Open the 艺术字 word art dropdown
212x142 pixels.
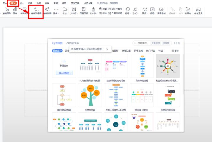point(93,11)
